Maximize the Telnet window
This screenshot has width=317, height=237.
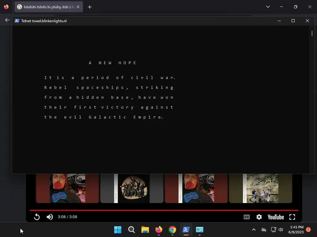point(293,21)
